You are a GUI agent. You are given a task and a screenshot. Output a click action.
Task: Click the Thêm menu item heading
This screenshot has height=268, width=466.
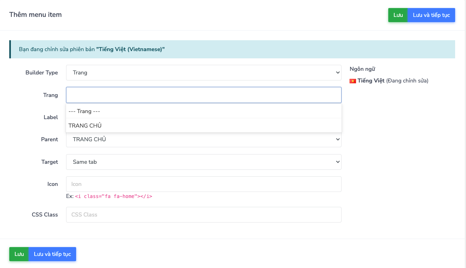point(35,15)
